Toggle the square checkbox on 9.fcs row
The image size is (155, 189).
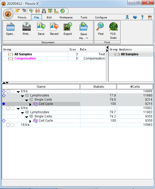pyautogui.click(x=12, y=108)
